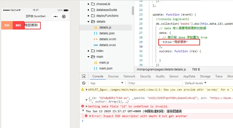Click the simulator battery icon
The image size is (233, 128).
point(66,10)
